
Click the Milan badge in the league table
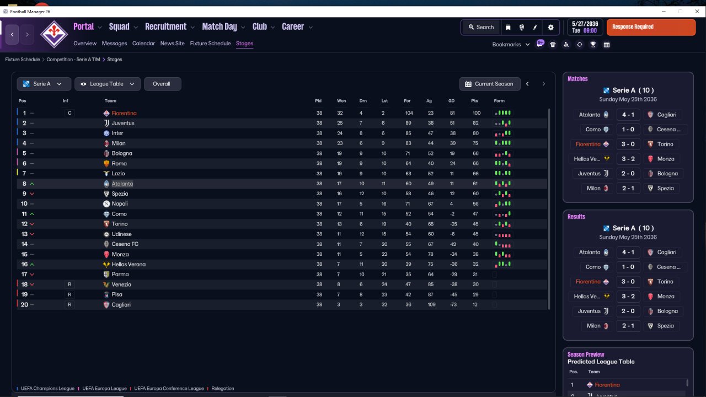[x=106, y=143]
